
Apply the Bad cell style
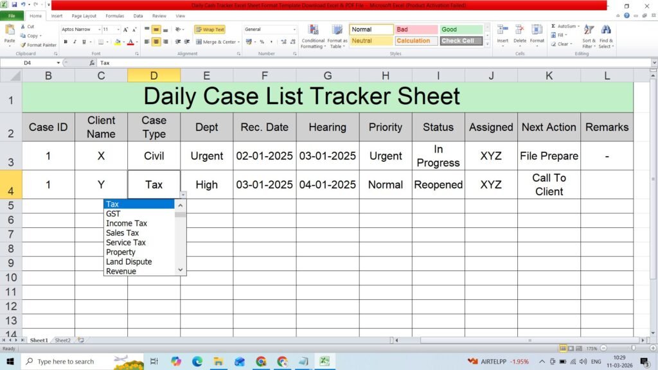(416, 30)
